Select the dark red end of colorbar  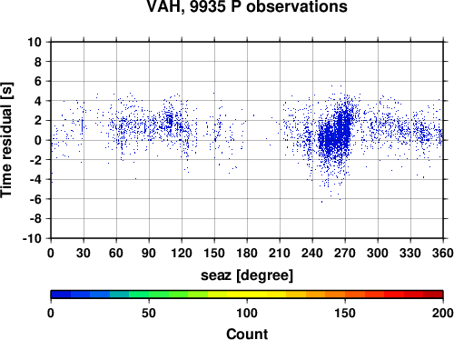[x=433, y=295]
